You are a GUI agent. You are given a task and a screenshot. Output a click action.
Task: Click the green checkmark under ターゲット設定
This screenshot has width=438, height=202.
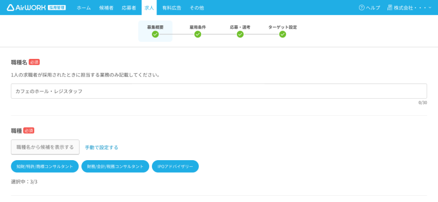(x=283, y=35)
